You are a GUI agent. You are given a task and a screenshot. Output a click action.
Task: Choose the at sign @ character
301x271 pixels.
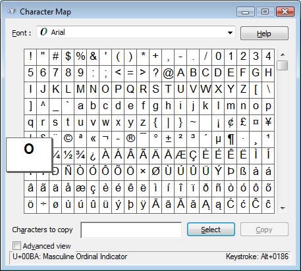168,74
